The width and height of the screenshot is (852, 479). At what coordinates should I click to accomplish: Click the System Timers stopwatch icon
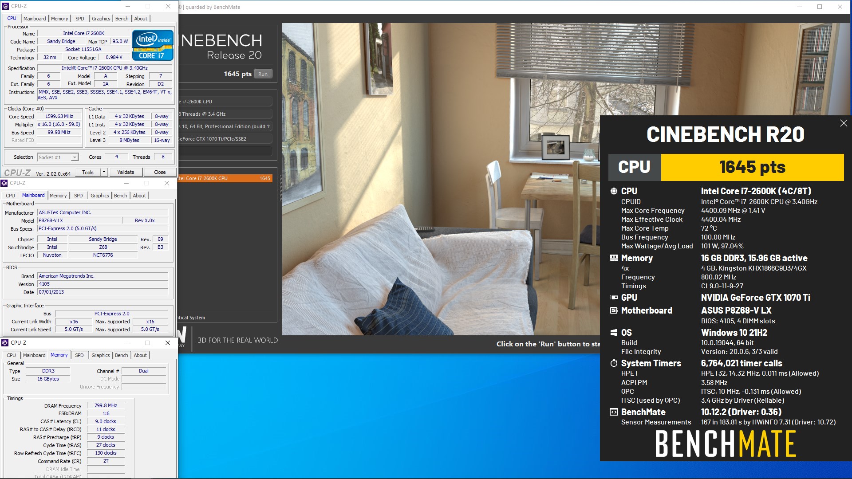[614, 363]
